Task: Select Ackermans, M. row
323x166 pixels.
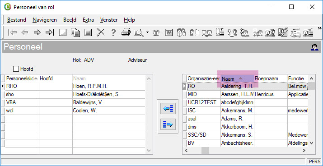Action: (x=245, y=111)
